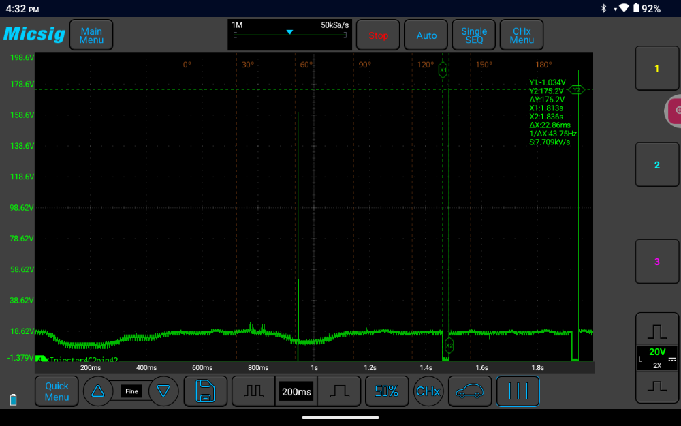
Task: Increase volts per division with tall pulse icon
Action: 657,331
